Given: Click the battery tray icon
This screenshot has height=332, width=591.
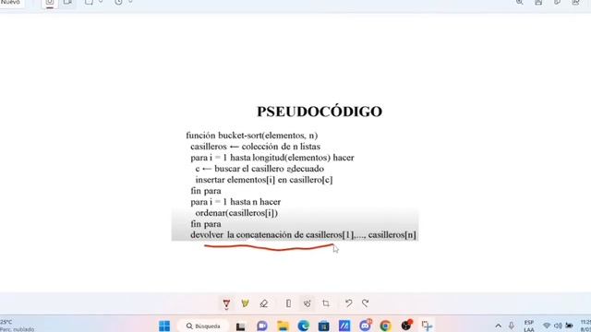Looking at the screenshot, I should [569, 326].
